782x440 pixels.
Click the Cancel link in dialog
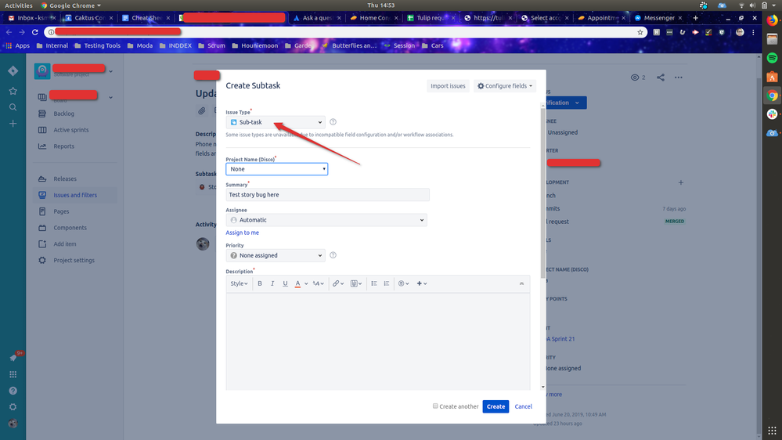point(523,406)
